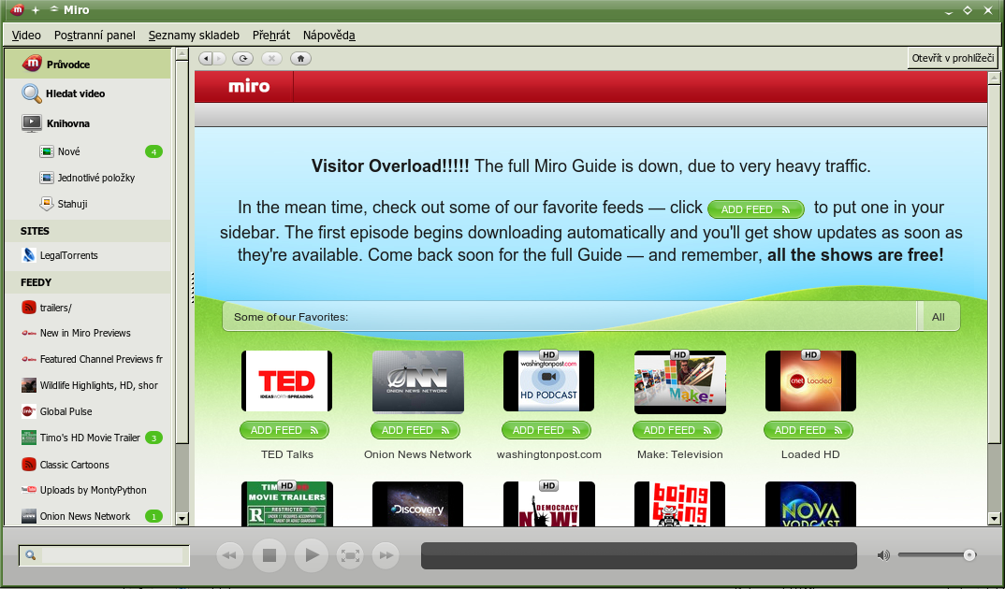
Task: Click the NOVA Vodcast thumbnail
Action: [x=810, y=504]
